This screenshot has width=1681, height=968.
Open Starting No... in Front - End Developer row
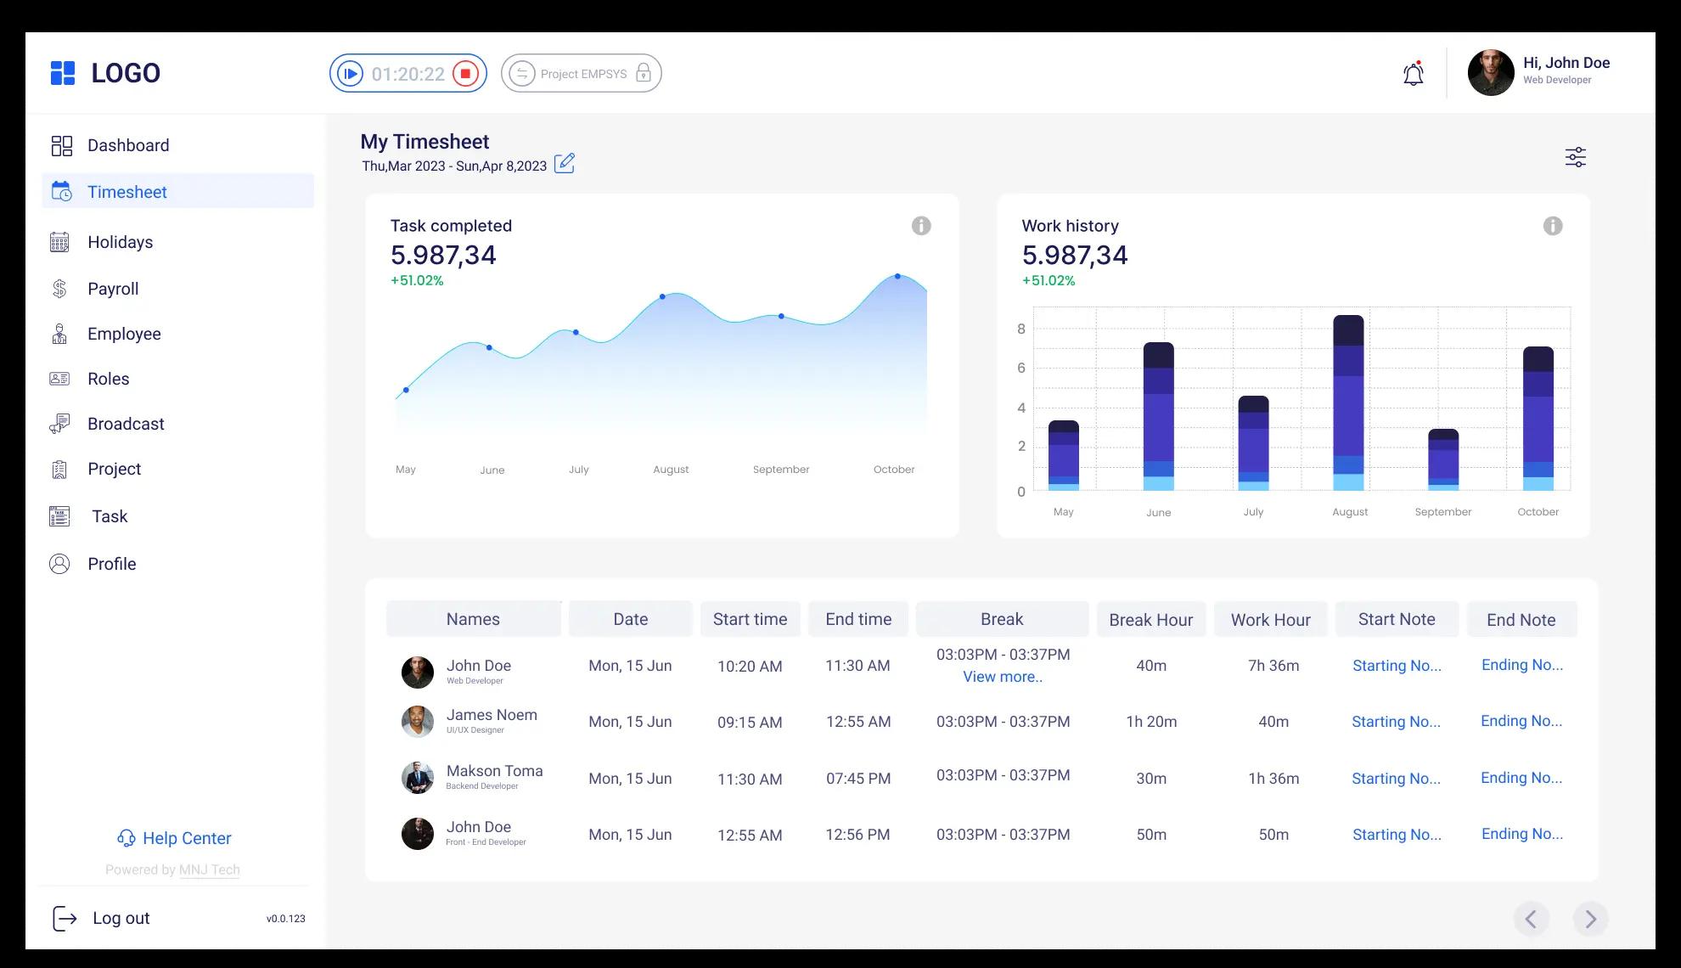1397,835
